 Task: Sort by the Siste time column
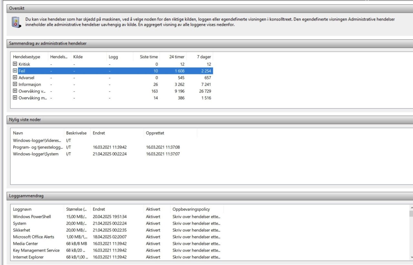pyautogui.click(x=149, y=57)
